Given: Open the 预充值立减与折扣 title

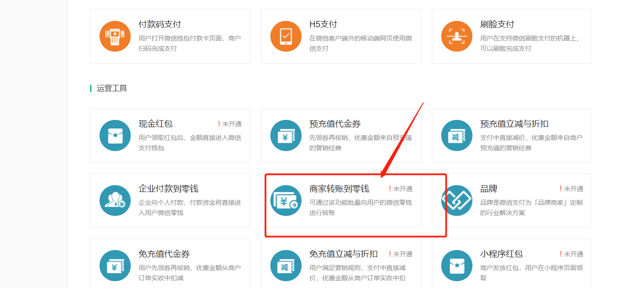Looking at the screenshot, I should click(x=514, y=124).
